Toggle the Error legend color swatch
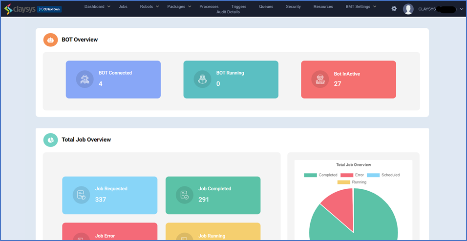467x241 pixels. [347, 175]
